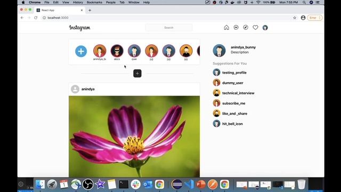This screenshot has width=341, height=192.
Task: Open Terminal from the dock
Action: (124, 185)
